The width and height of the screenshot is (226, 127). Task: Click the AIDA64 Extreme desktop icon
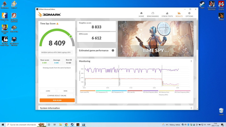[221, 5]
